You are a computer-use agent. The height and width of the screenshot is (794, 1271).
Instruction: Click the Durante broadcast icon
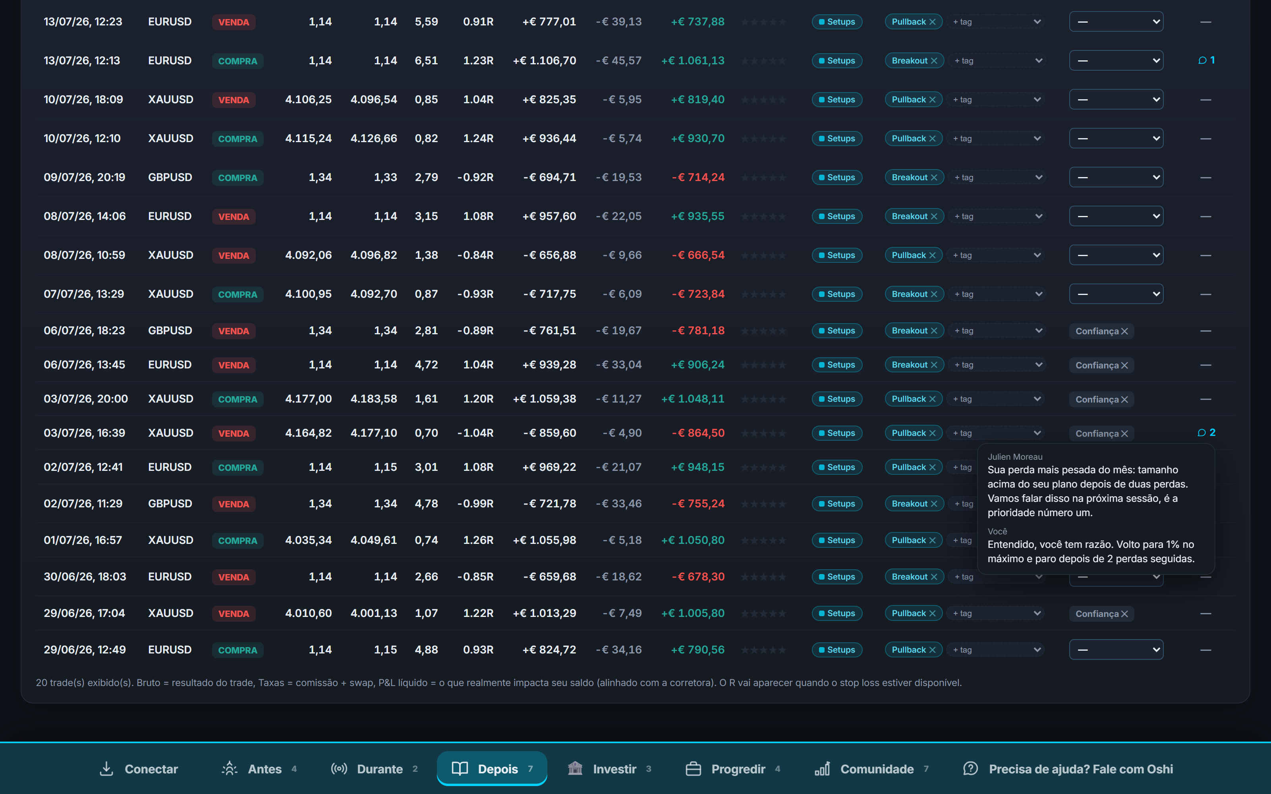339,769
